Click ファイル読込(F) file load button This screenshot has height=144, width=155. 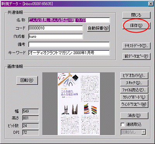click(134, 90)
